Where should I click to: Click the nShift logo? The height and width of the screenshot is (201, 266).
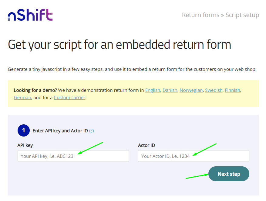point(30,15)
